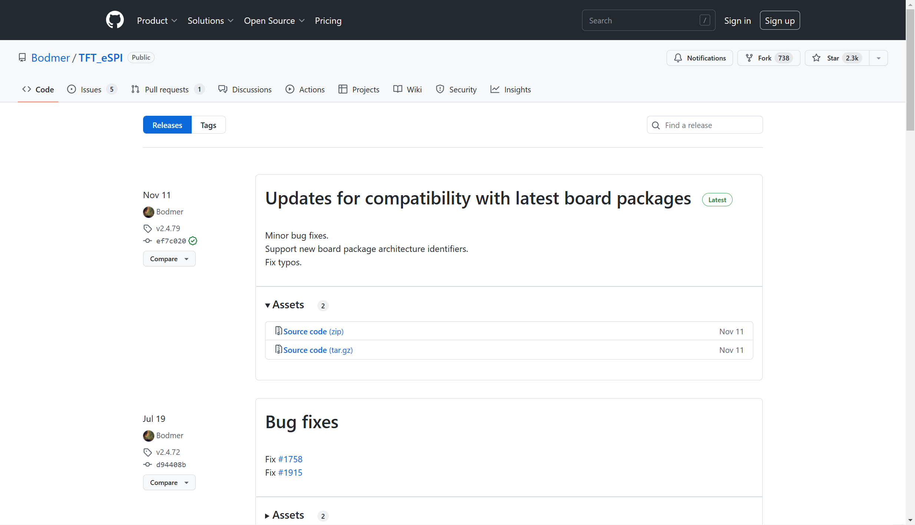Viewport: 915px width, 525px height.
Task: Download Source code (tar.gz)
Action: [x=318, y=350]
